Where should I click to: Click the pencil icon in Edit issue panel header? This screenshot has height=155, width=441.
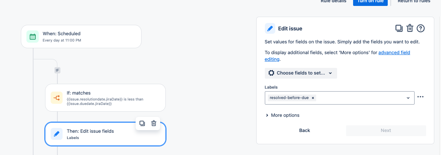click(270, 29)
